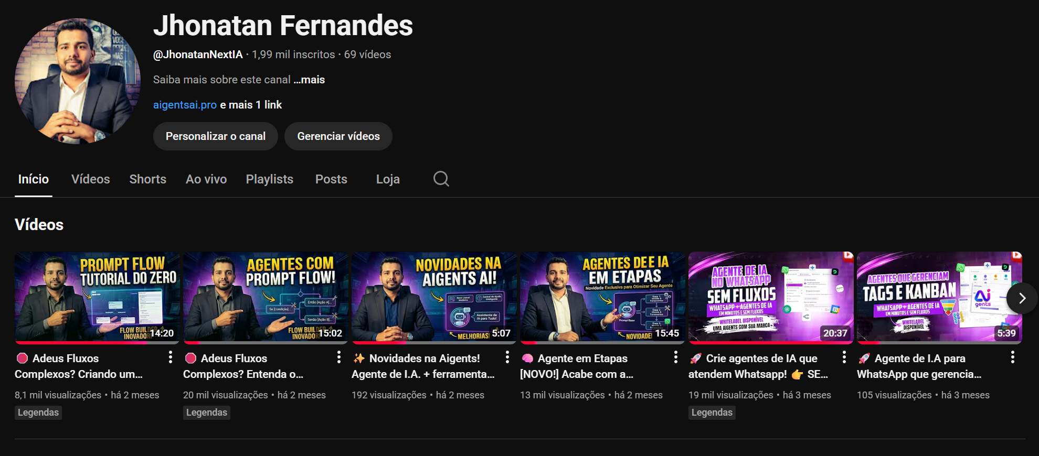Select the Ao vivo tab

pos(206,179)
